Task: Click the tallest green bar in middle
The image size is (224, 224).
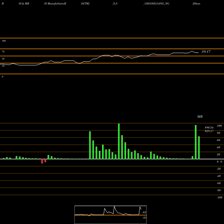Action: [119, 141]
